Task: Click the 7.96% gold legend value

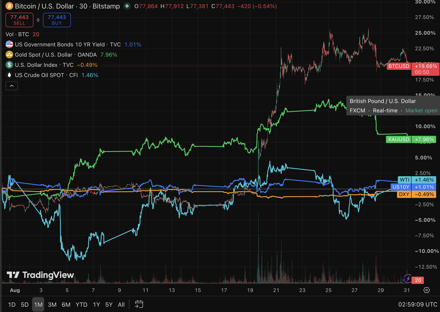Action: pos(109,55)
